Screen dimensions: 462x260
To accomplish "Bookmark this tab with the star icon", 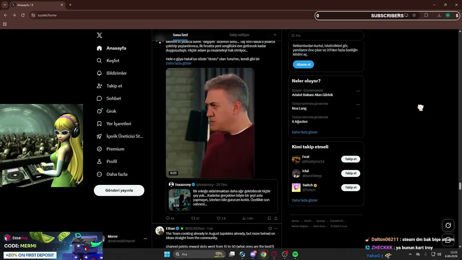I will pyautogui.click(x=414, y=15).
